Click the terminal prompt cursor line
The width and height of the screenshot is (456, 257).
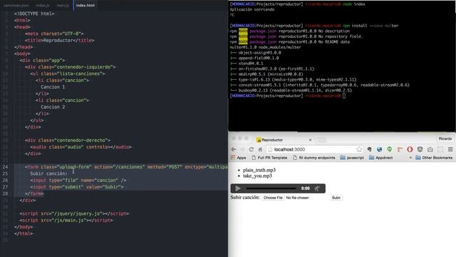point(287,96)
